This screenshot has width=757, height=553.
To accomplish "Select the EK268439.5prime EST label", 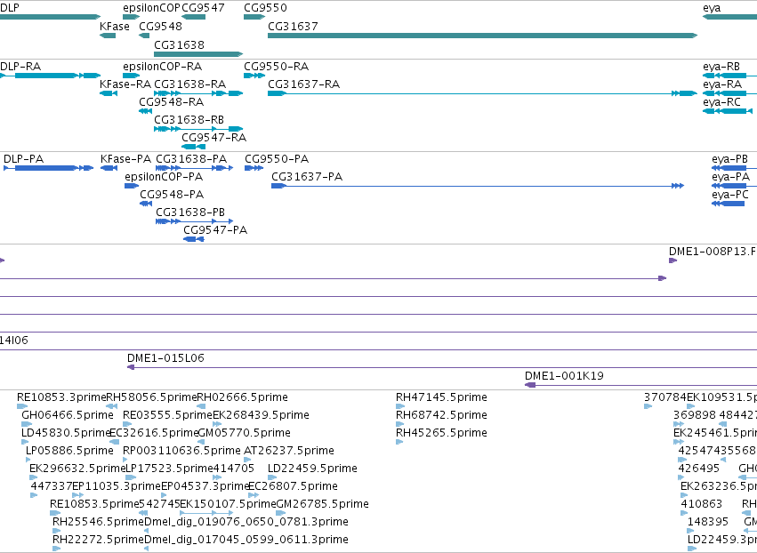I will 261,415.
